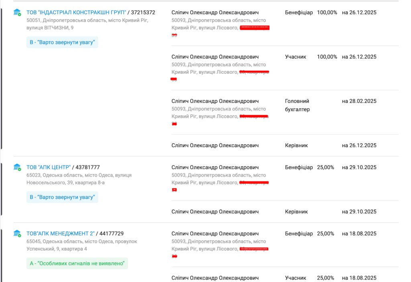Click the address on провулок Успенський, 9
The image size is (411, 282).
(x=82, y=245)
